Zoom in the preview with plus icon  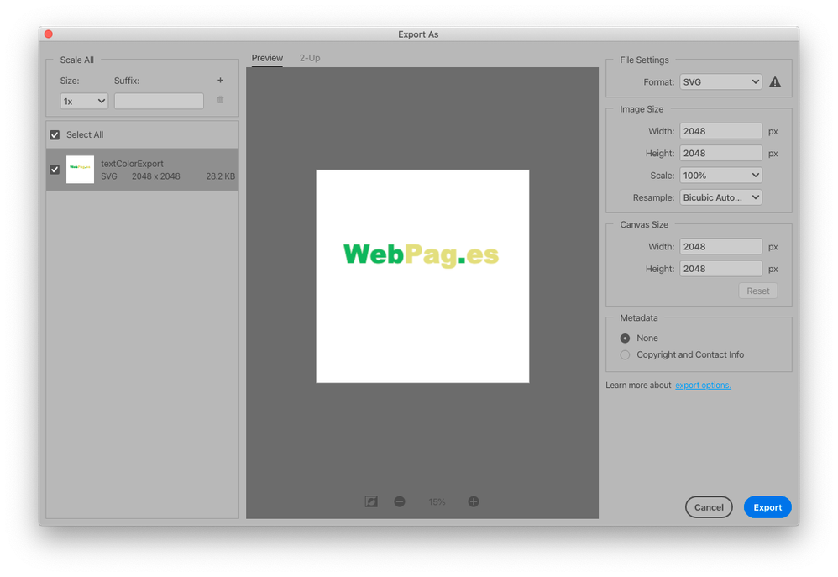pyautogui.click(x=474, y=501)
